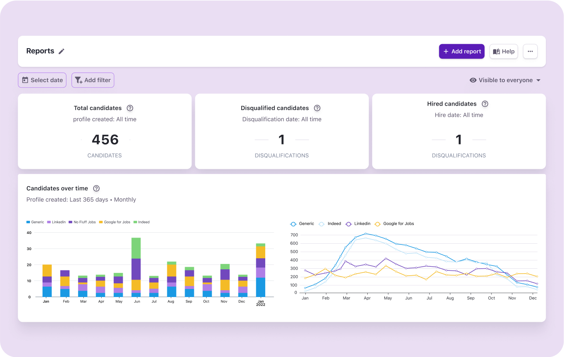
Task: Open the three-dot more options menu
Action: pyautogui.click(x=530, y=51)
